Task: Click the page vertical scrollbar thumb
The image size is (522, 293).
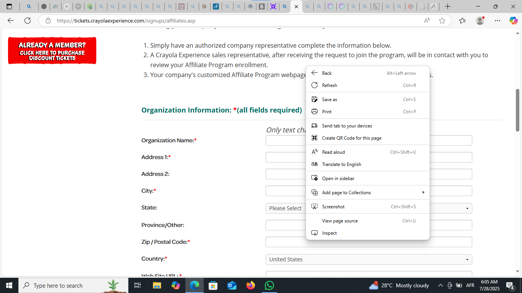Action: (x=518, y=110)
